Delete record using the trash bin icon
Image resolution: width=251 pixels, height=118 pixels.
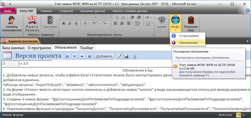tap(135, 56)
